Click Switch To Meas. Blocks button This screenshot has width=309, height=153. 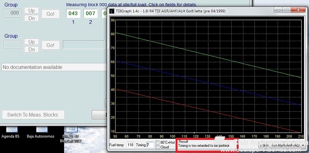tap(33, 115)
